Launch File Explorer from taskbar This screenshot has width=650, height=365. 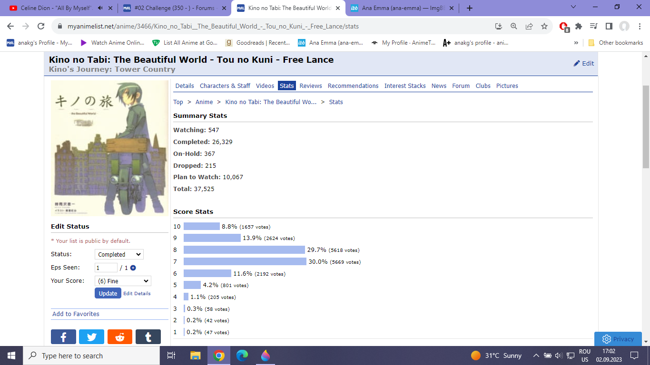pos(196,355)
